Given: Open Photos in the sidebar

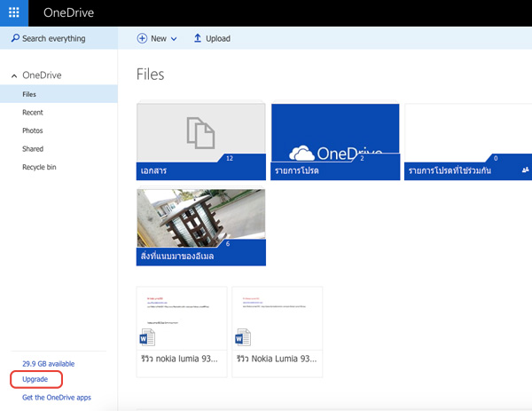Looking at the screenshot, I should [x=33, y=130].
